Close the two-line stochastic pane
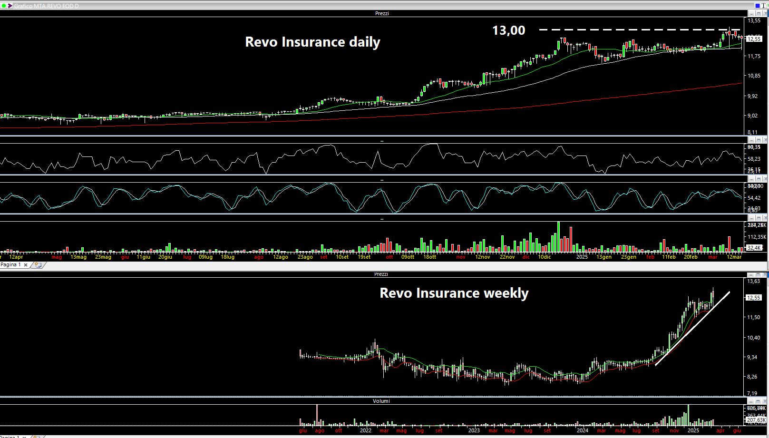The image size is (769, 438). (x=765, y=179)
